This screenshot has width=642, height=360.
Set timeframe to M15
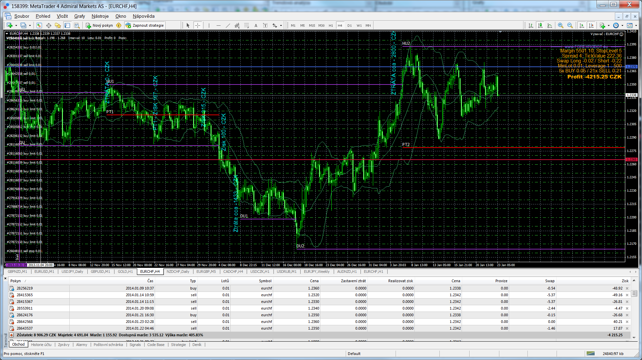pos(312,25)
